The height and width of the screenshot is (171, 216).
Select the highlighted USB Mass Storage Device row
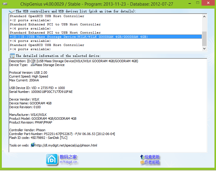tap(105, 37)
